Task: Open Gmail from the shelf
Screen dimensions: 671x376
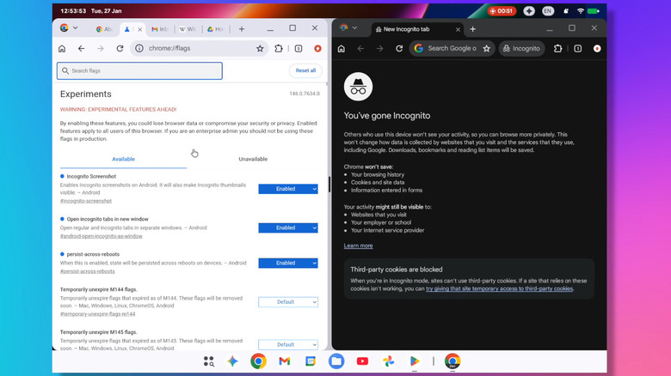Action: [x=285, y=361]
